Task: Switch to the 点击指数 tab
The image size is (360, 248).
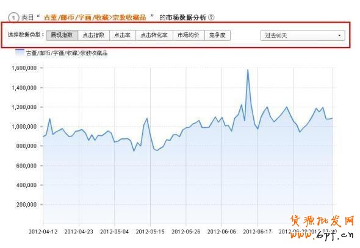Action: coord(94,35)
